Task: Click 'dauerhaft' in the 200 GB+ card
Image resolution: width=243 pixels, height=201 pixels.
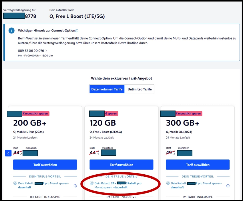Action: pyautogui.click(x=25, y=187)
